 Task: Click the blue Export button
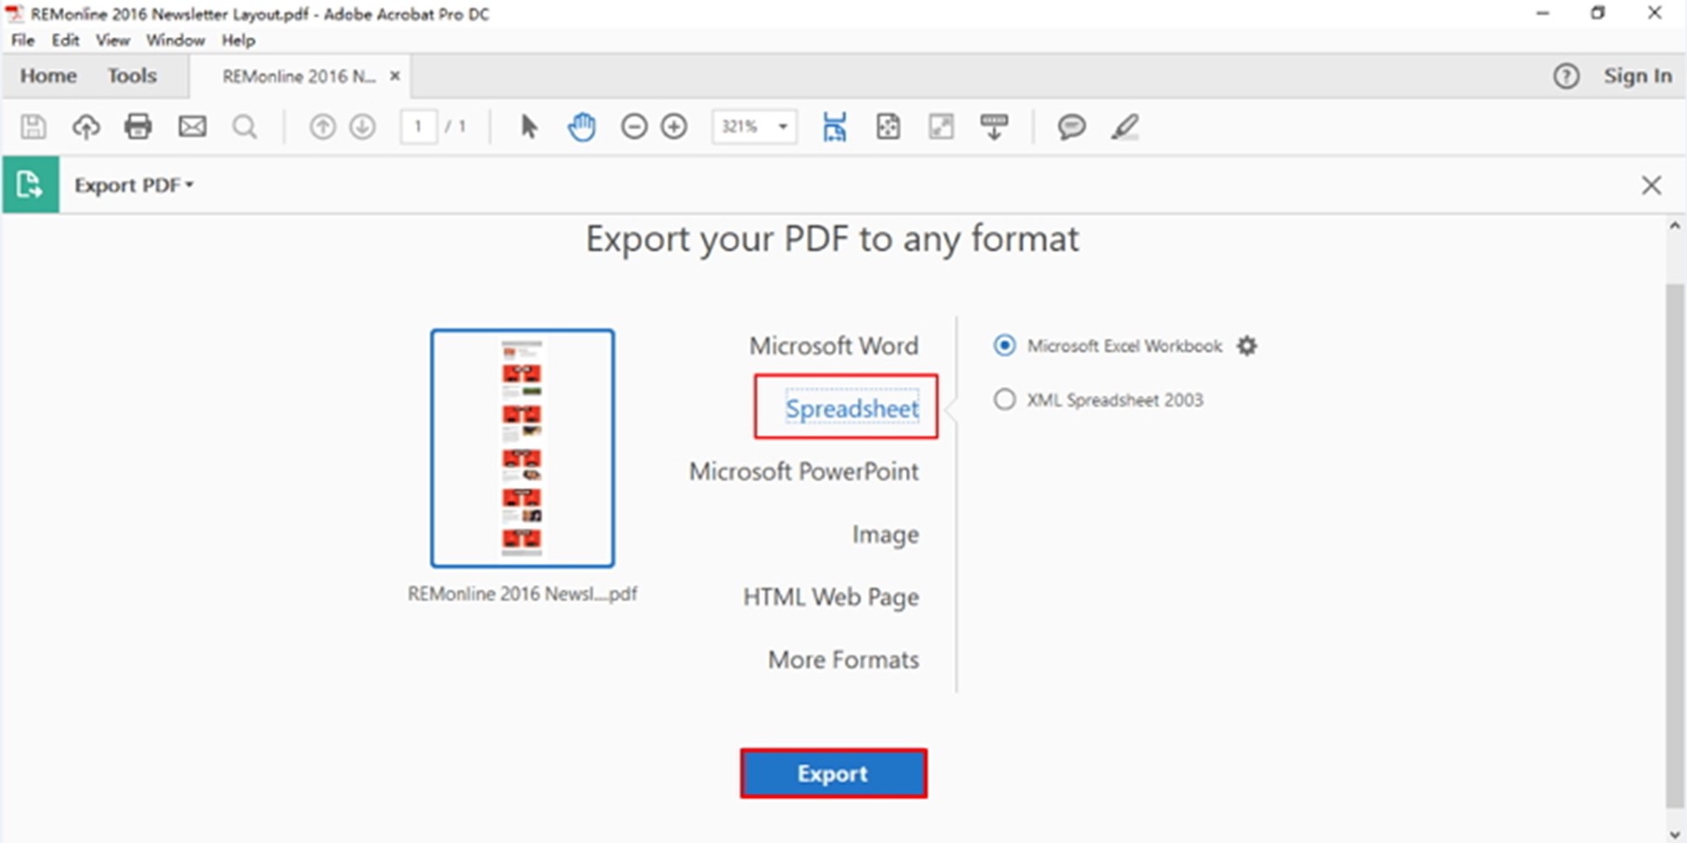pyautogui.click(x=833, y=773)
